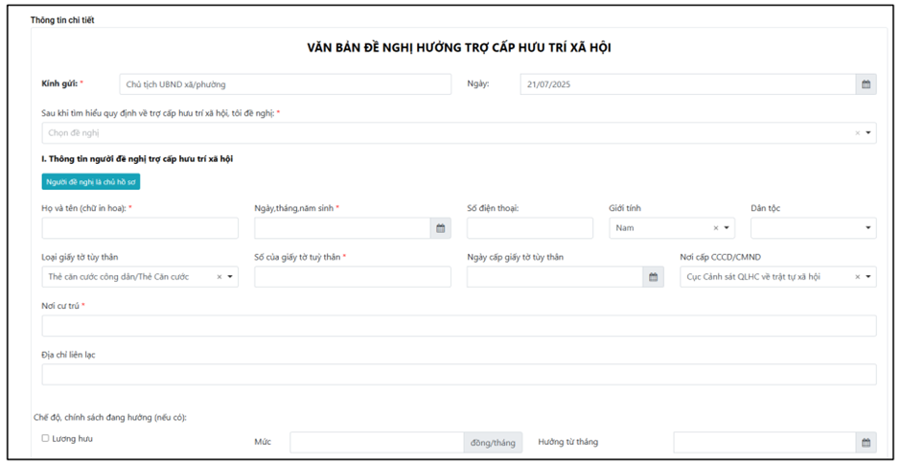
Task: Click the Họ và tên input field
Action: (140, 228)
